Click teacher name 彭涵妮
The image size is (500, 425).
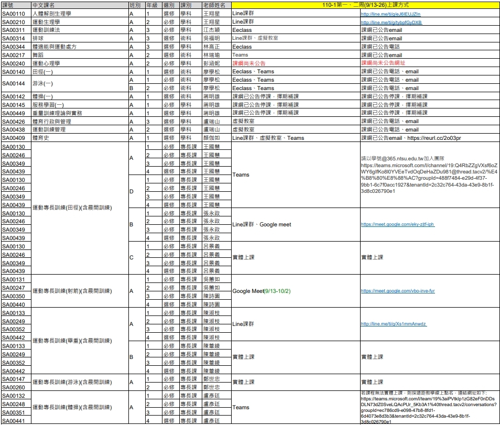[212, 63]
